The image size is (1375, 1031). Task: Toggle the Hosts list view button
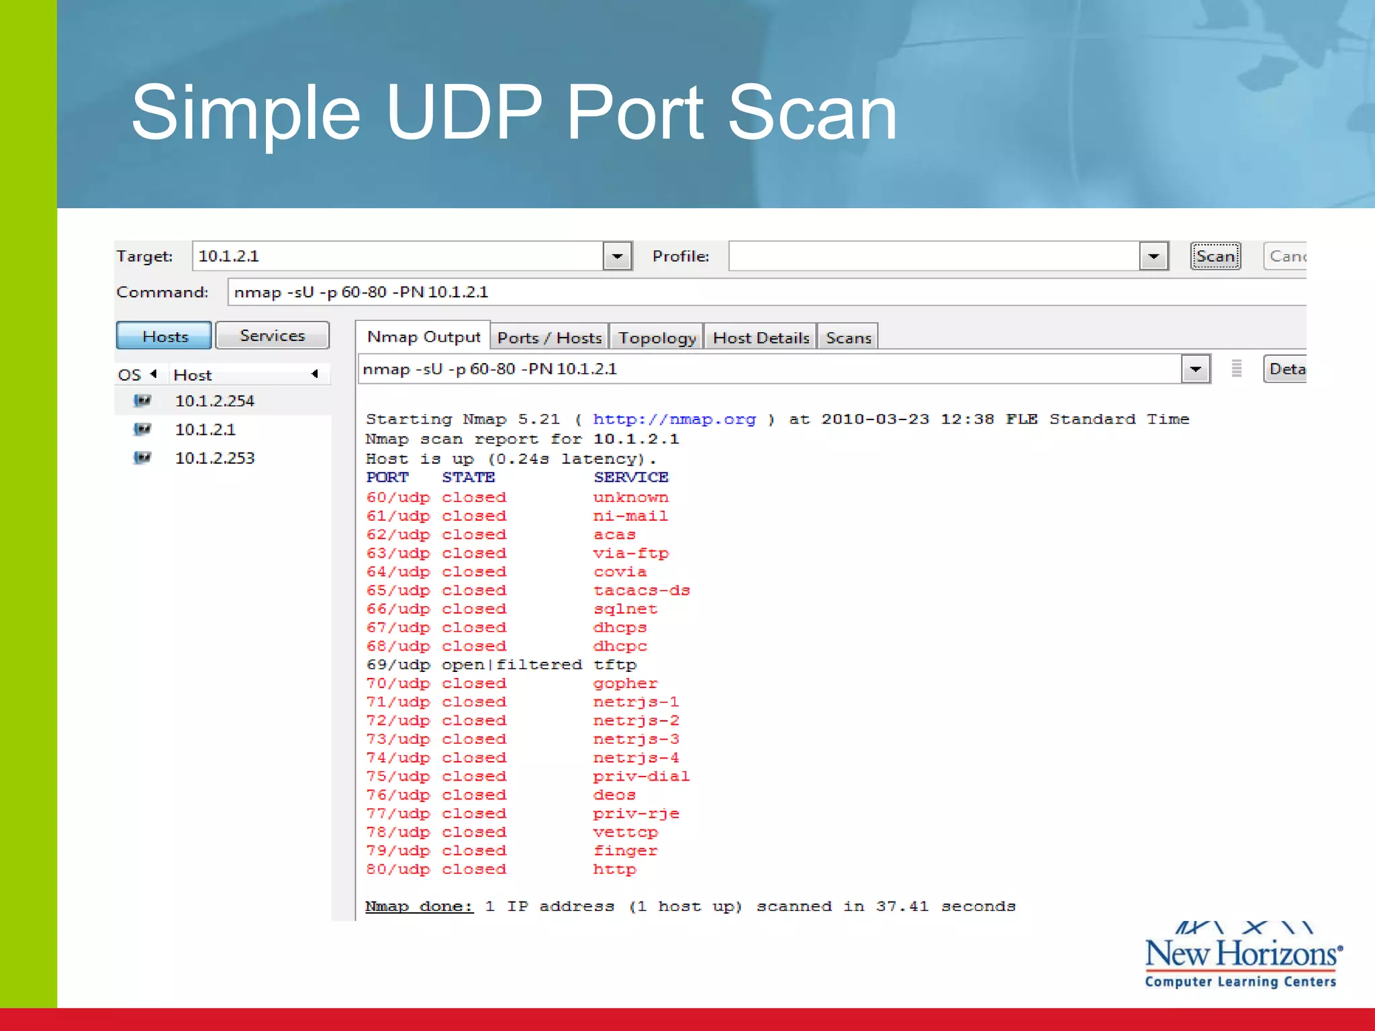[x=164, y=336]
